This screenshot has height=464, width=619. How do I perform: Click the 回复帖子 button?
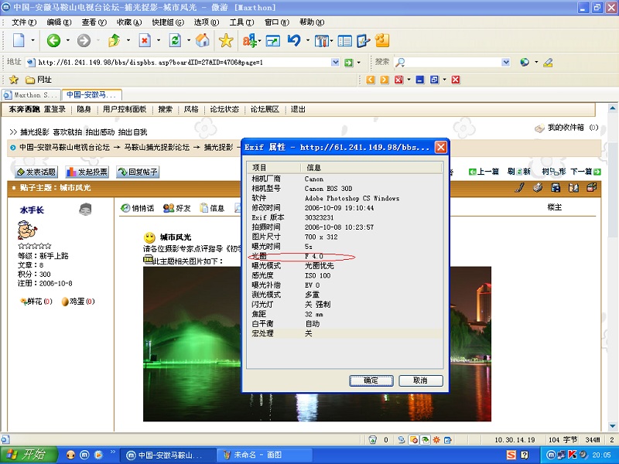[138, 172]
